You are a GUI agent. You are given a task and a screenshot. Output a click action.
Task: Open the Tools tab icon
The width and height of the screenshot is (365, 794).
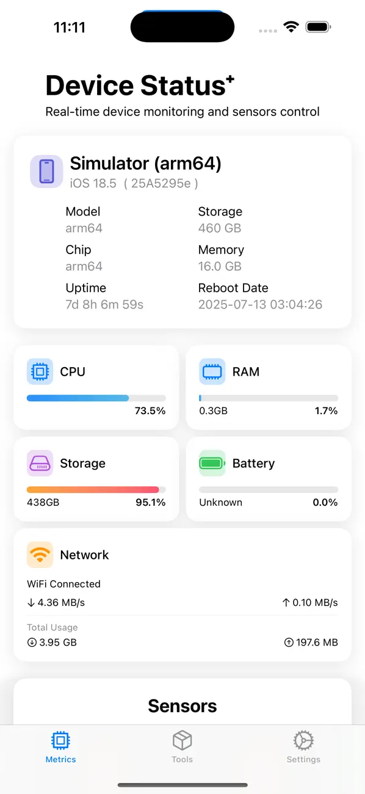pos(182,741)
